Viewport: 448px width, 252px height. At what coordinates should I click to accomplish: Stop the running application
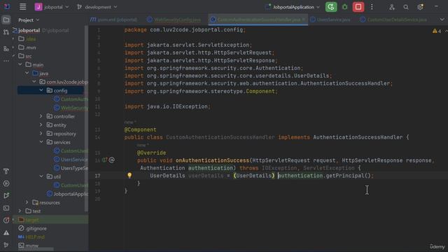pos(358,7)
